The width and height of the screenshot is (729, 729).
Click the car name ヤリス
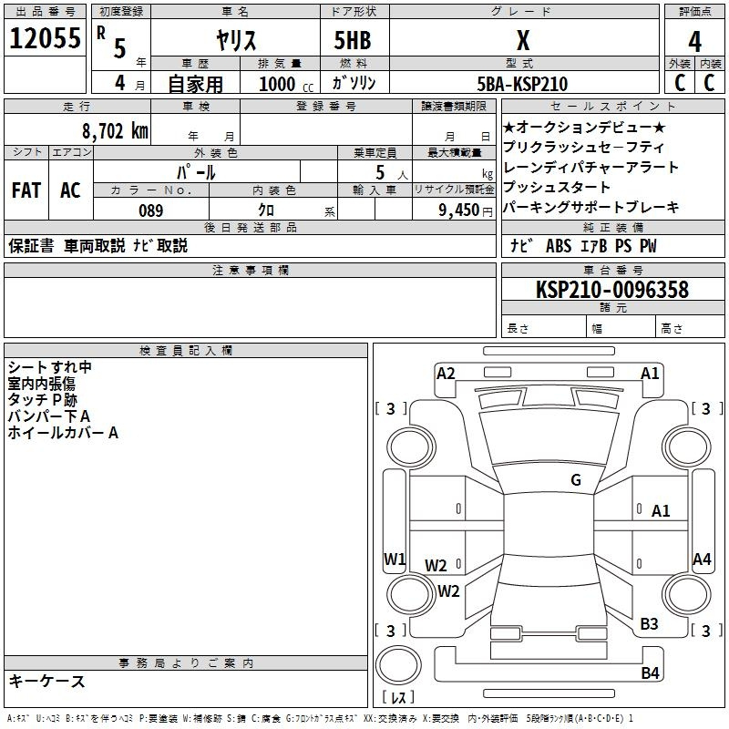click(x=234, y=41)
